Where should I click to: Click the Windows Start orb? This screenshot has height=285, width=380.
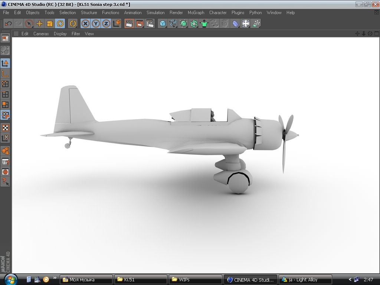click(10, 279)
